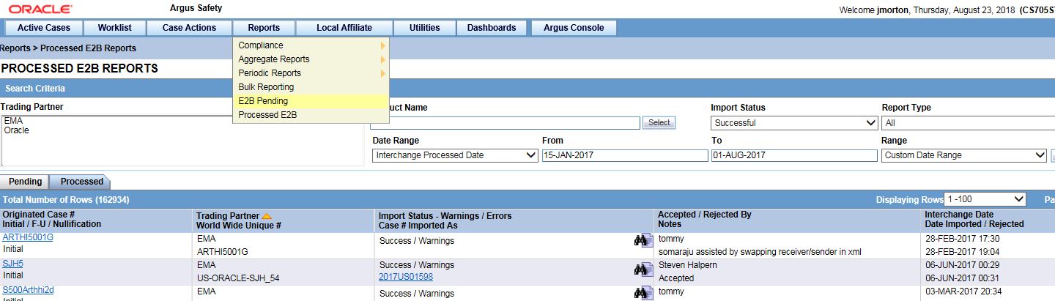The width and height of the screenshot is (1055, 301).
Task: Click note 'somaraju assisted by swapping receiver/sender in xml'
Action: (760, 252)
